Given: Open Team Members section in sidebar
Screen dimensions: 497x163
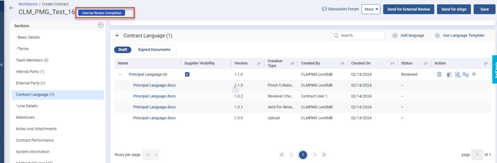Looking at the screenshot, I should 32,60.
